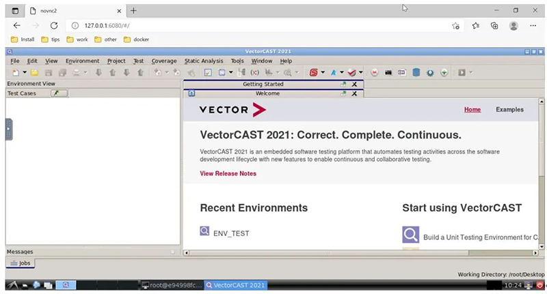Viewport: 547px width, 294px height.
Task: Click the red checkmark toolbar icon
Action: (x=351, y=73)
